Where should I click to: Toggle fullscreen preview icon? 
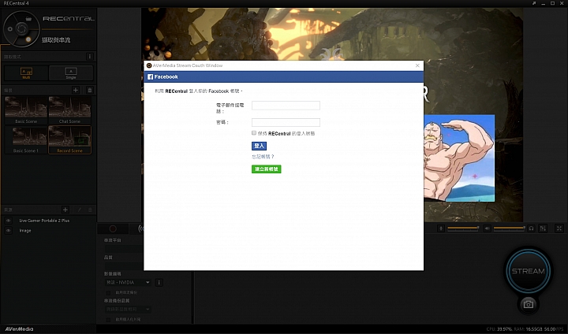point(559,228)
